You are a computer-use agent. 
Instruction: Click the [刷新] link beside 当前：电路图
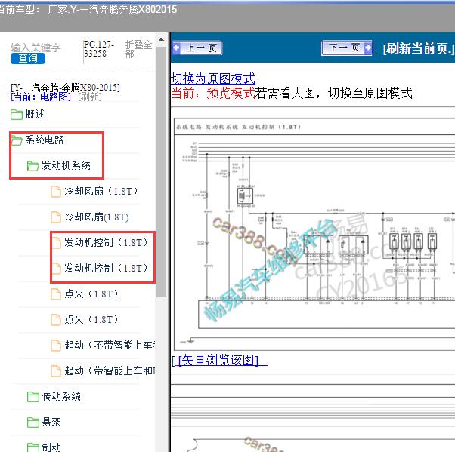90,97
